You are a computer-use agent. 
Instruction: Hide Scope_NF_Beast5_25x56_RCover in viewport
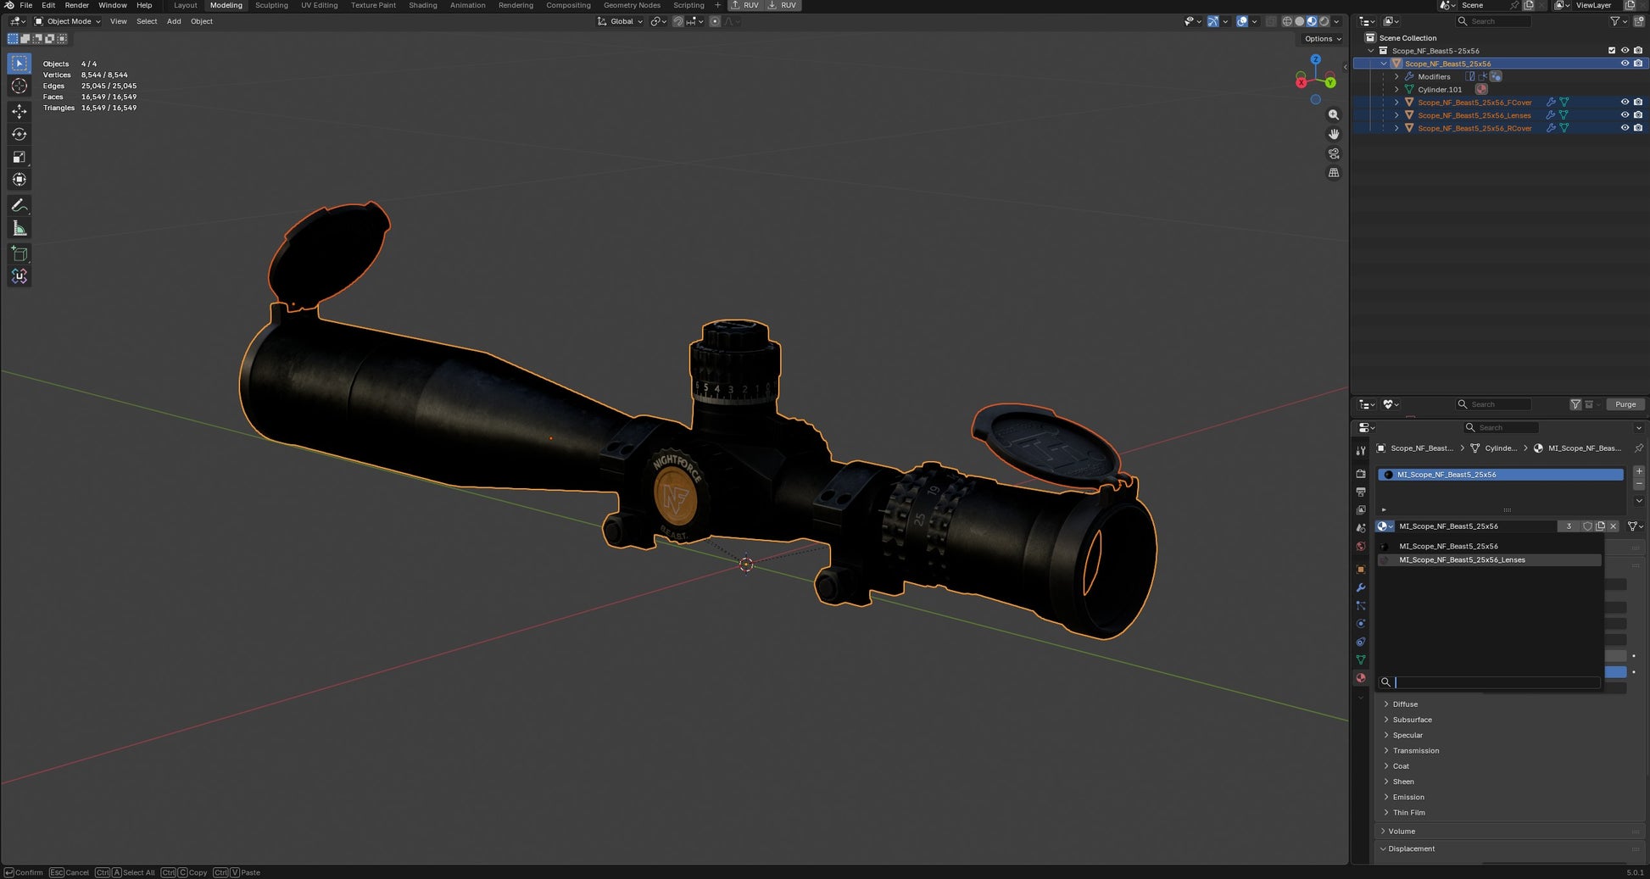pyautogui.click(x=1625, y=128)
